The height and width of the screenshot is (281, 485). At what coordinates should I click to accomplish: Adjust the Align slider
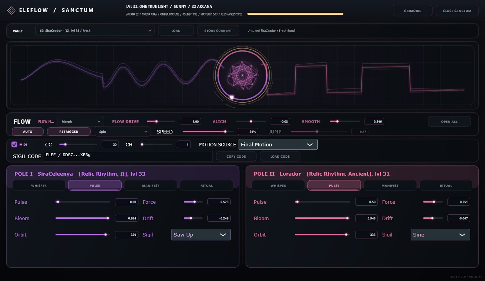pos(251,121)
